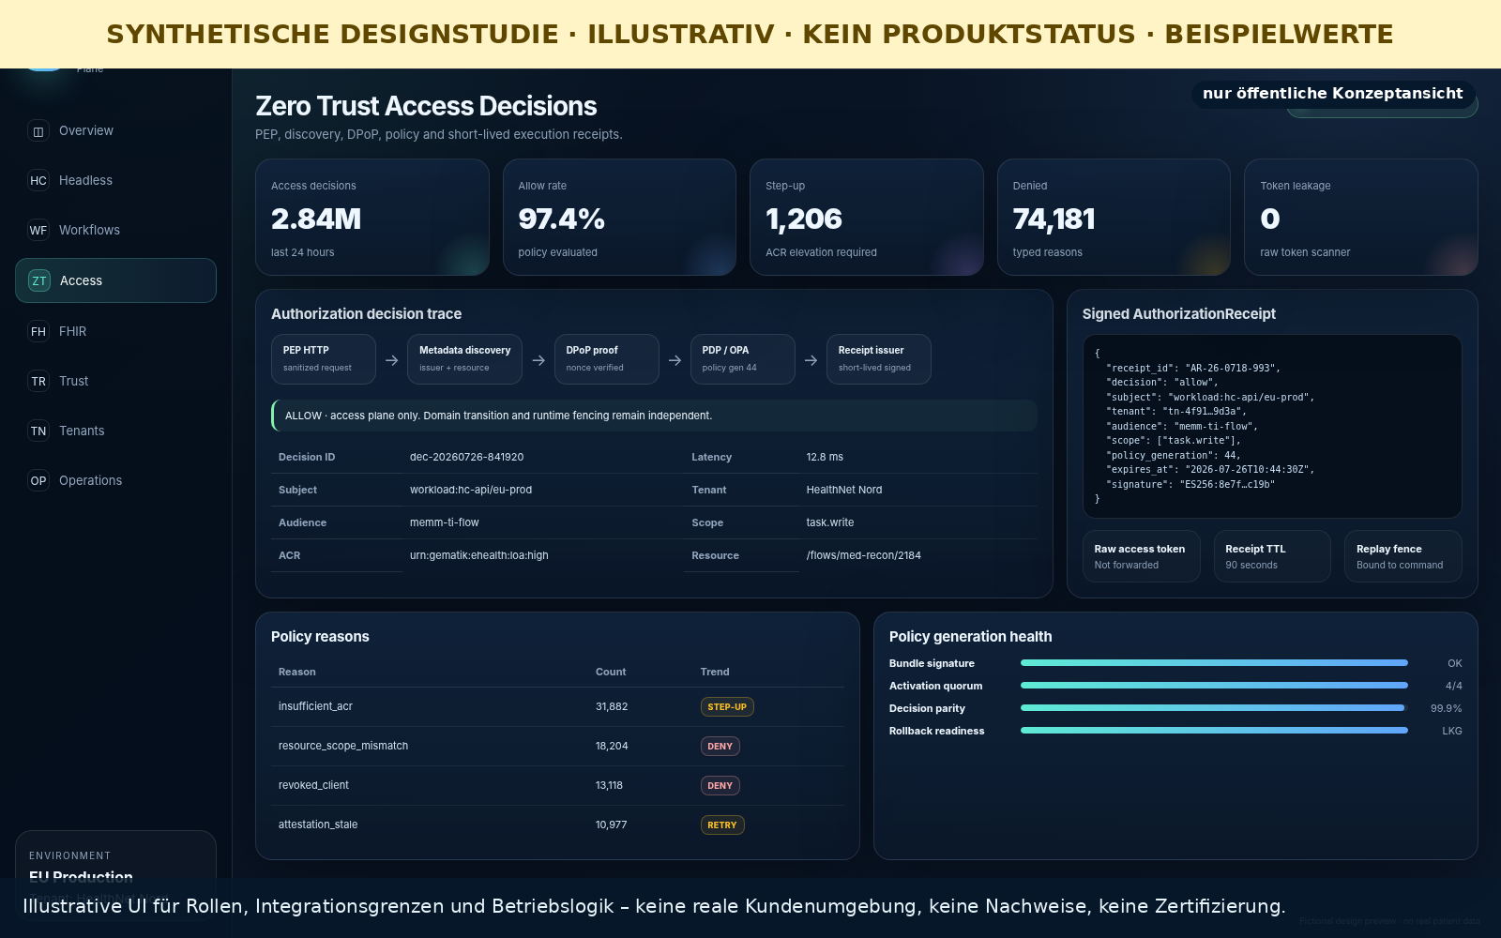1501x938 pixels.
Task: Open the Token leakage metric card
Action: click(1361, 218)
